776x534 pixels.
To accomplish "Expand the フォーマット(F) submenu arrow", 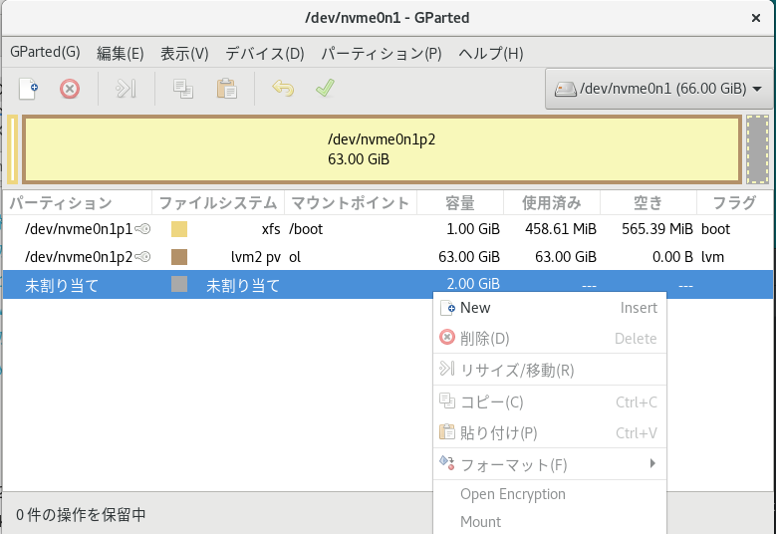I will pyautogui.click(x=652, y=464).
